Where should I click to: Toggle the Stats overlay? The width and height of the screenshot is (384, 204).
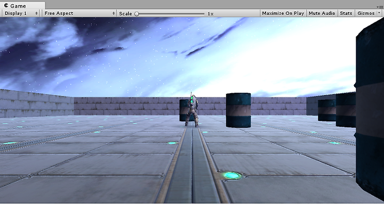(346, 13)
